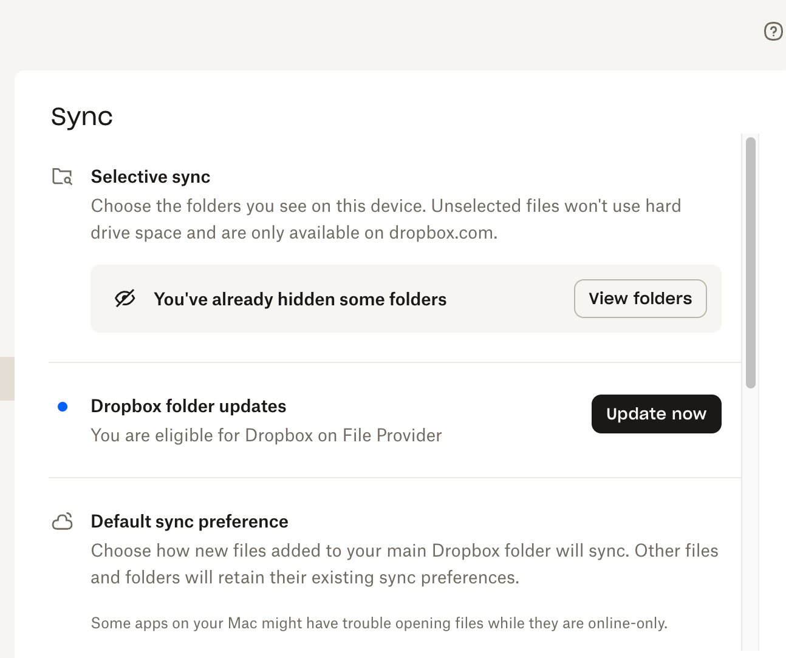Click the Selective sync folder icon
The image size is (786, 658).
62,177
